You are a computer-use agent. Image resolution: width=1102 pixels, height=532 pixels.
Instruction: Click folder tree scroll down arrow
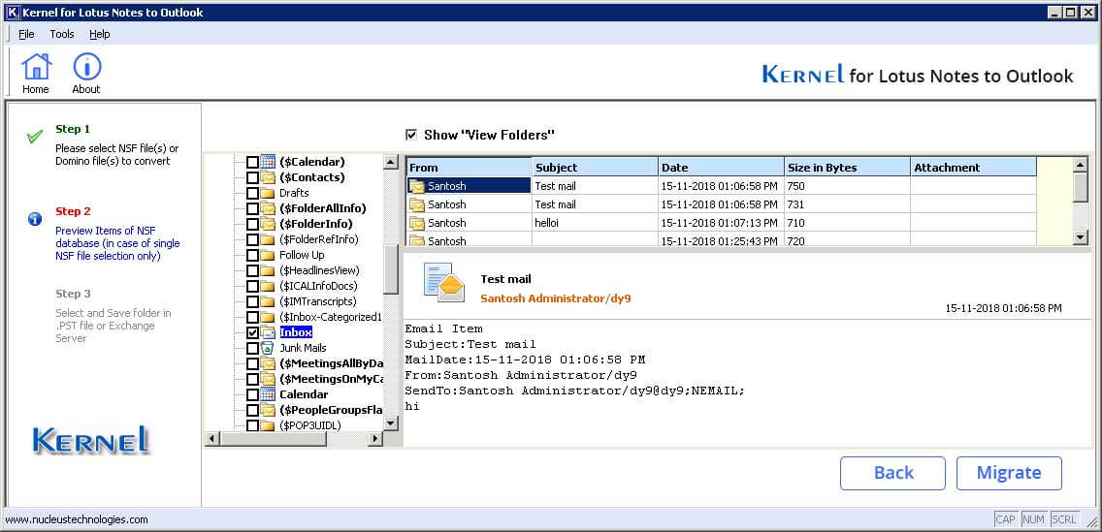[x=391, y=423]
